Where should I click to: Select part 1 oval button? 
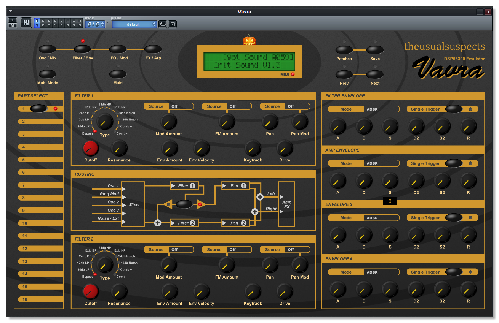click(39, 109)
